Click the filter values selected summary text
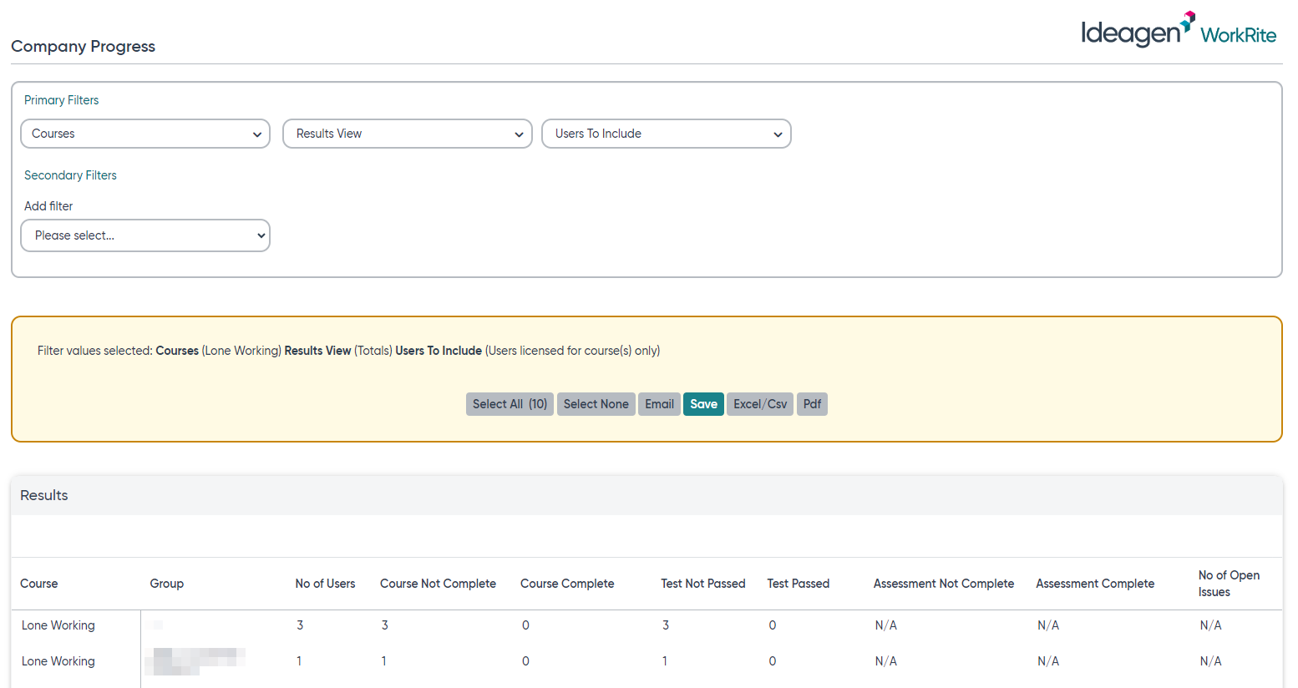This screenshot has width=1298, height=688. click(348, 351)
